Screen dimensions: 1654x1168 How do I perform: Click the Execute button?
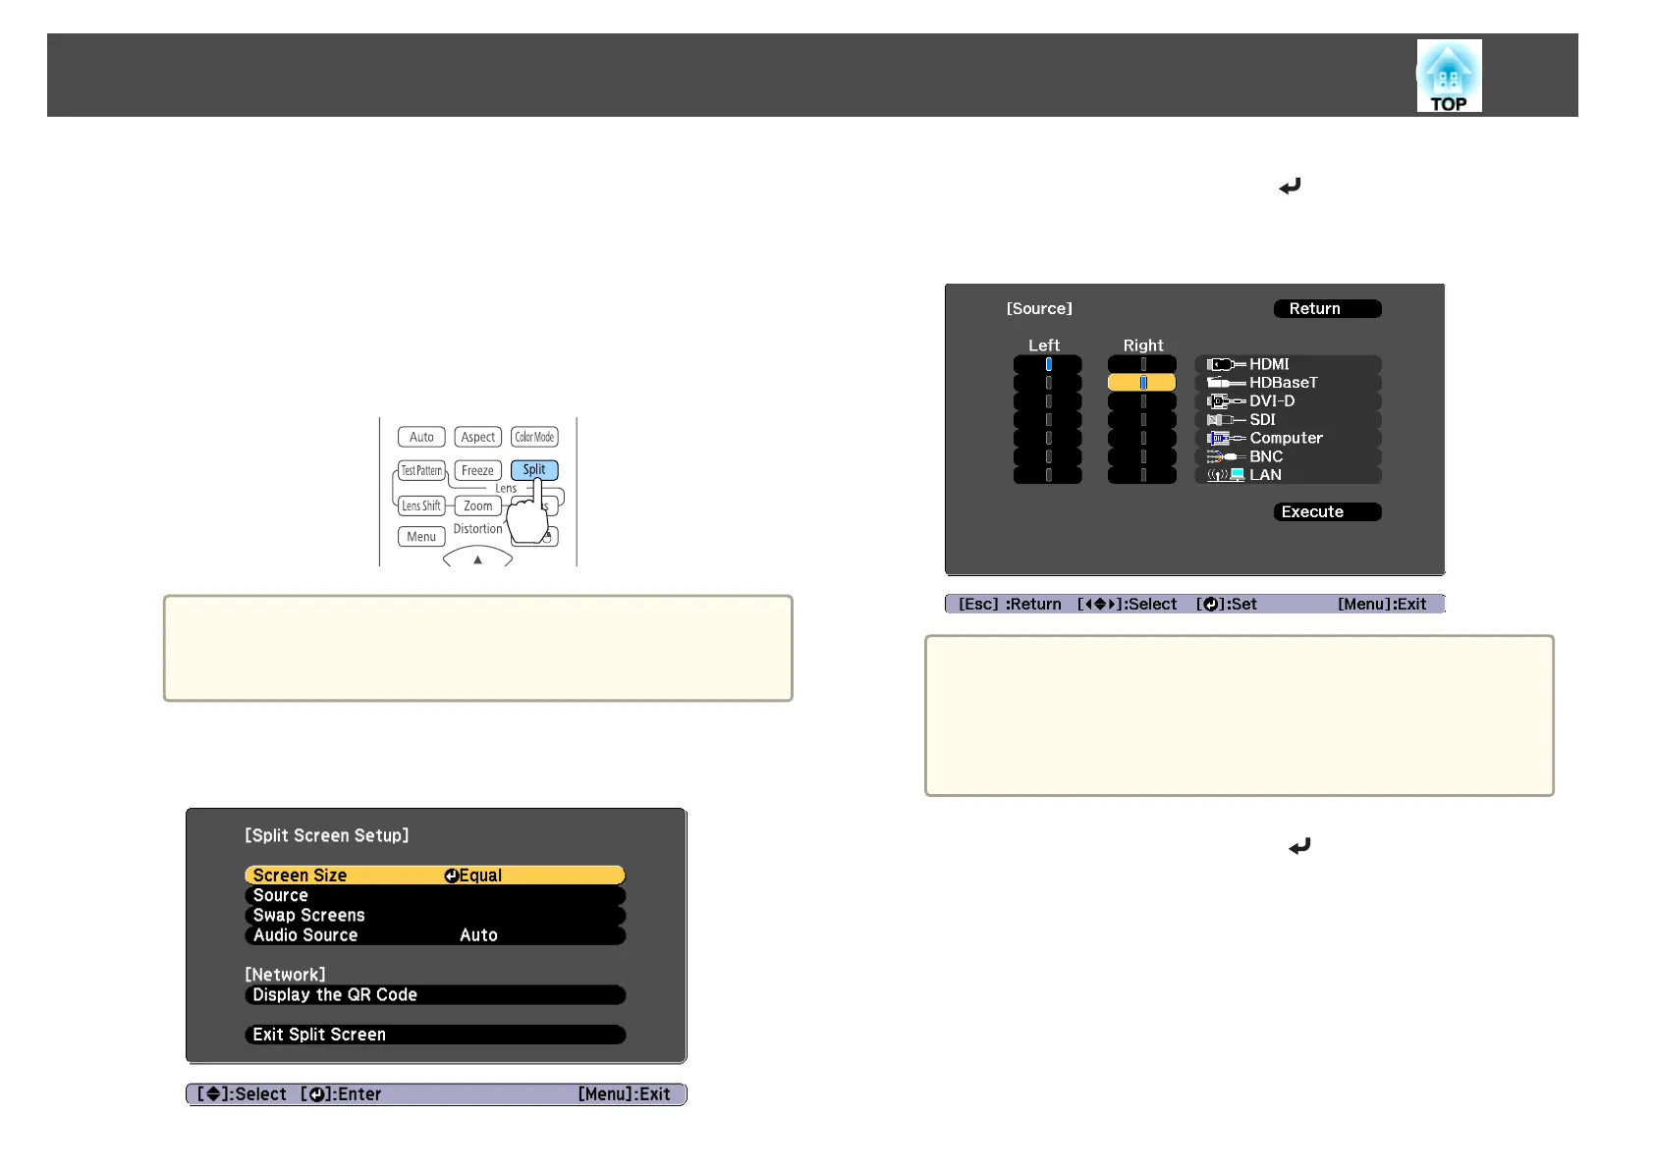tap(1327, 512)
